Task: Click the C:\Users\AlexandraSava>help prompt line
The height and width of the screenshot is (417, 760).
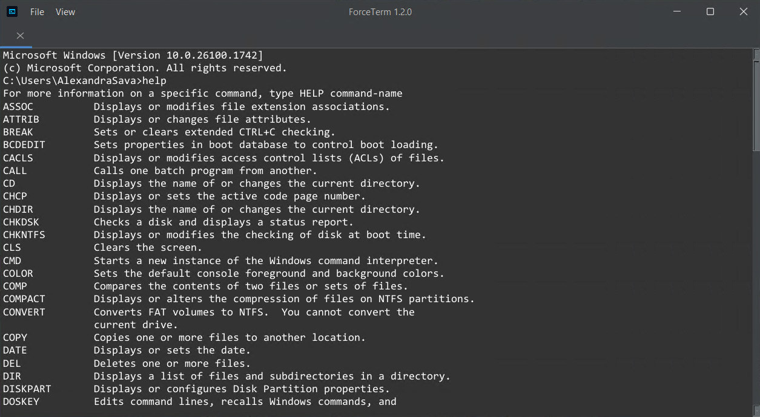Action: coord(85,81)
